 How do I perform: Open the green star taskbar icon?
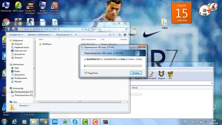coord(65,122)
